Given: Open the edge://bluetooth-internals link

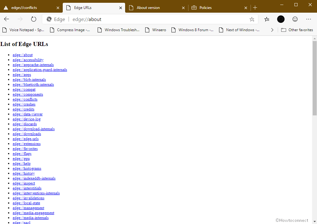Looking at the screenshot, I should click(x=33, y=85).
